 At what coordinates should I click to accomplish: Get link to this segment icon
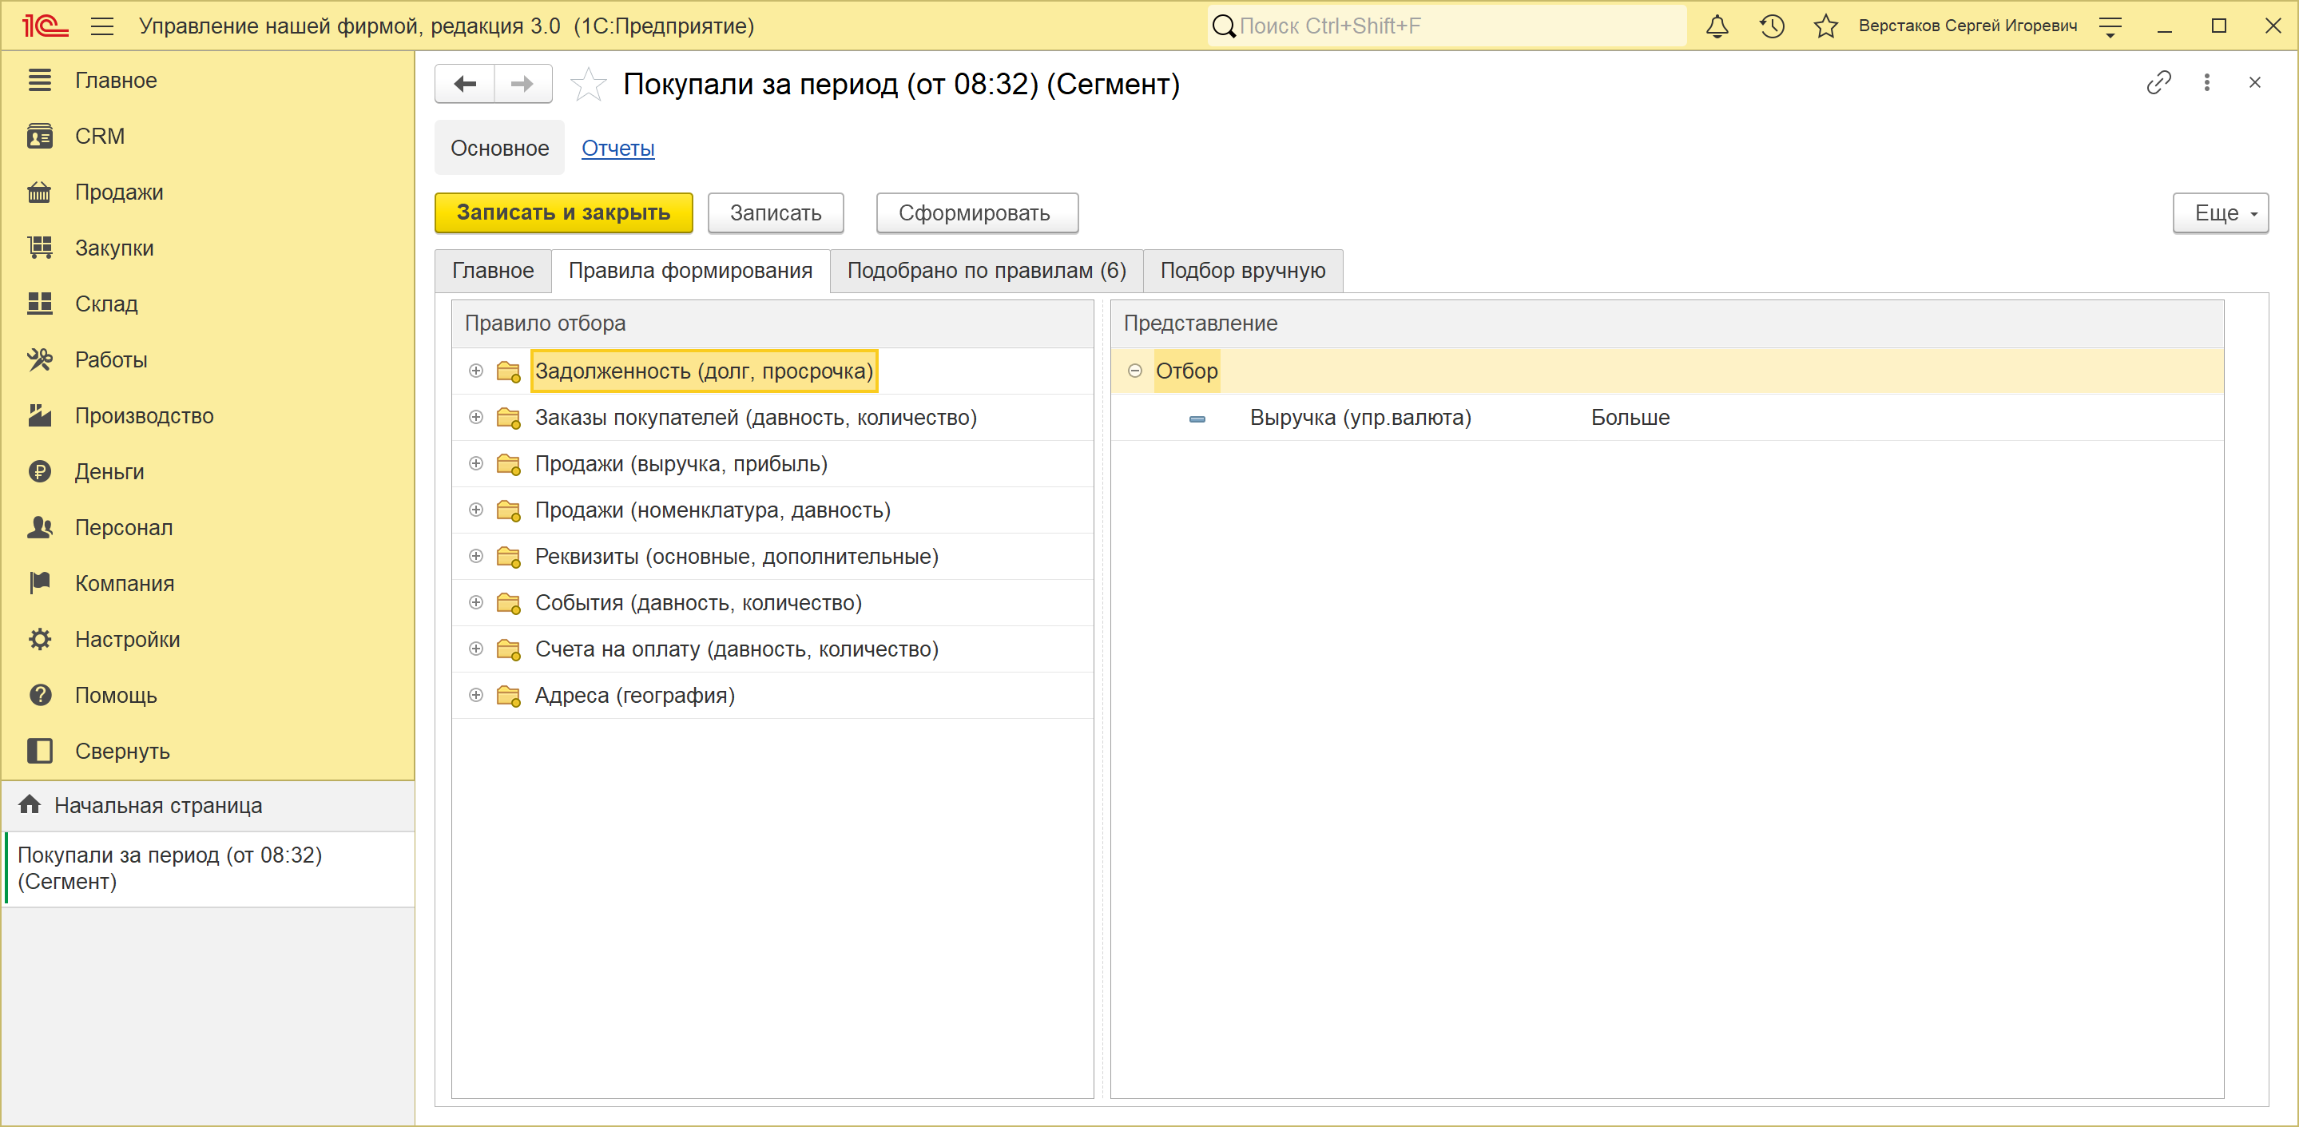coord(2158,83)
